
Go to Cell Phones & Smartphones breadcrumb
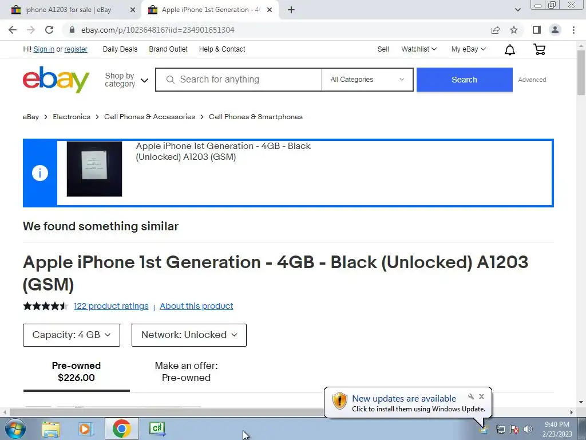point(256,117)
